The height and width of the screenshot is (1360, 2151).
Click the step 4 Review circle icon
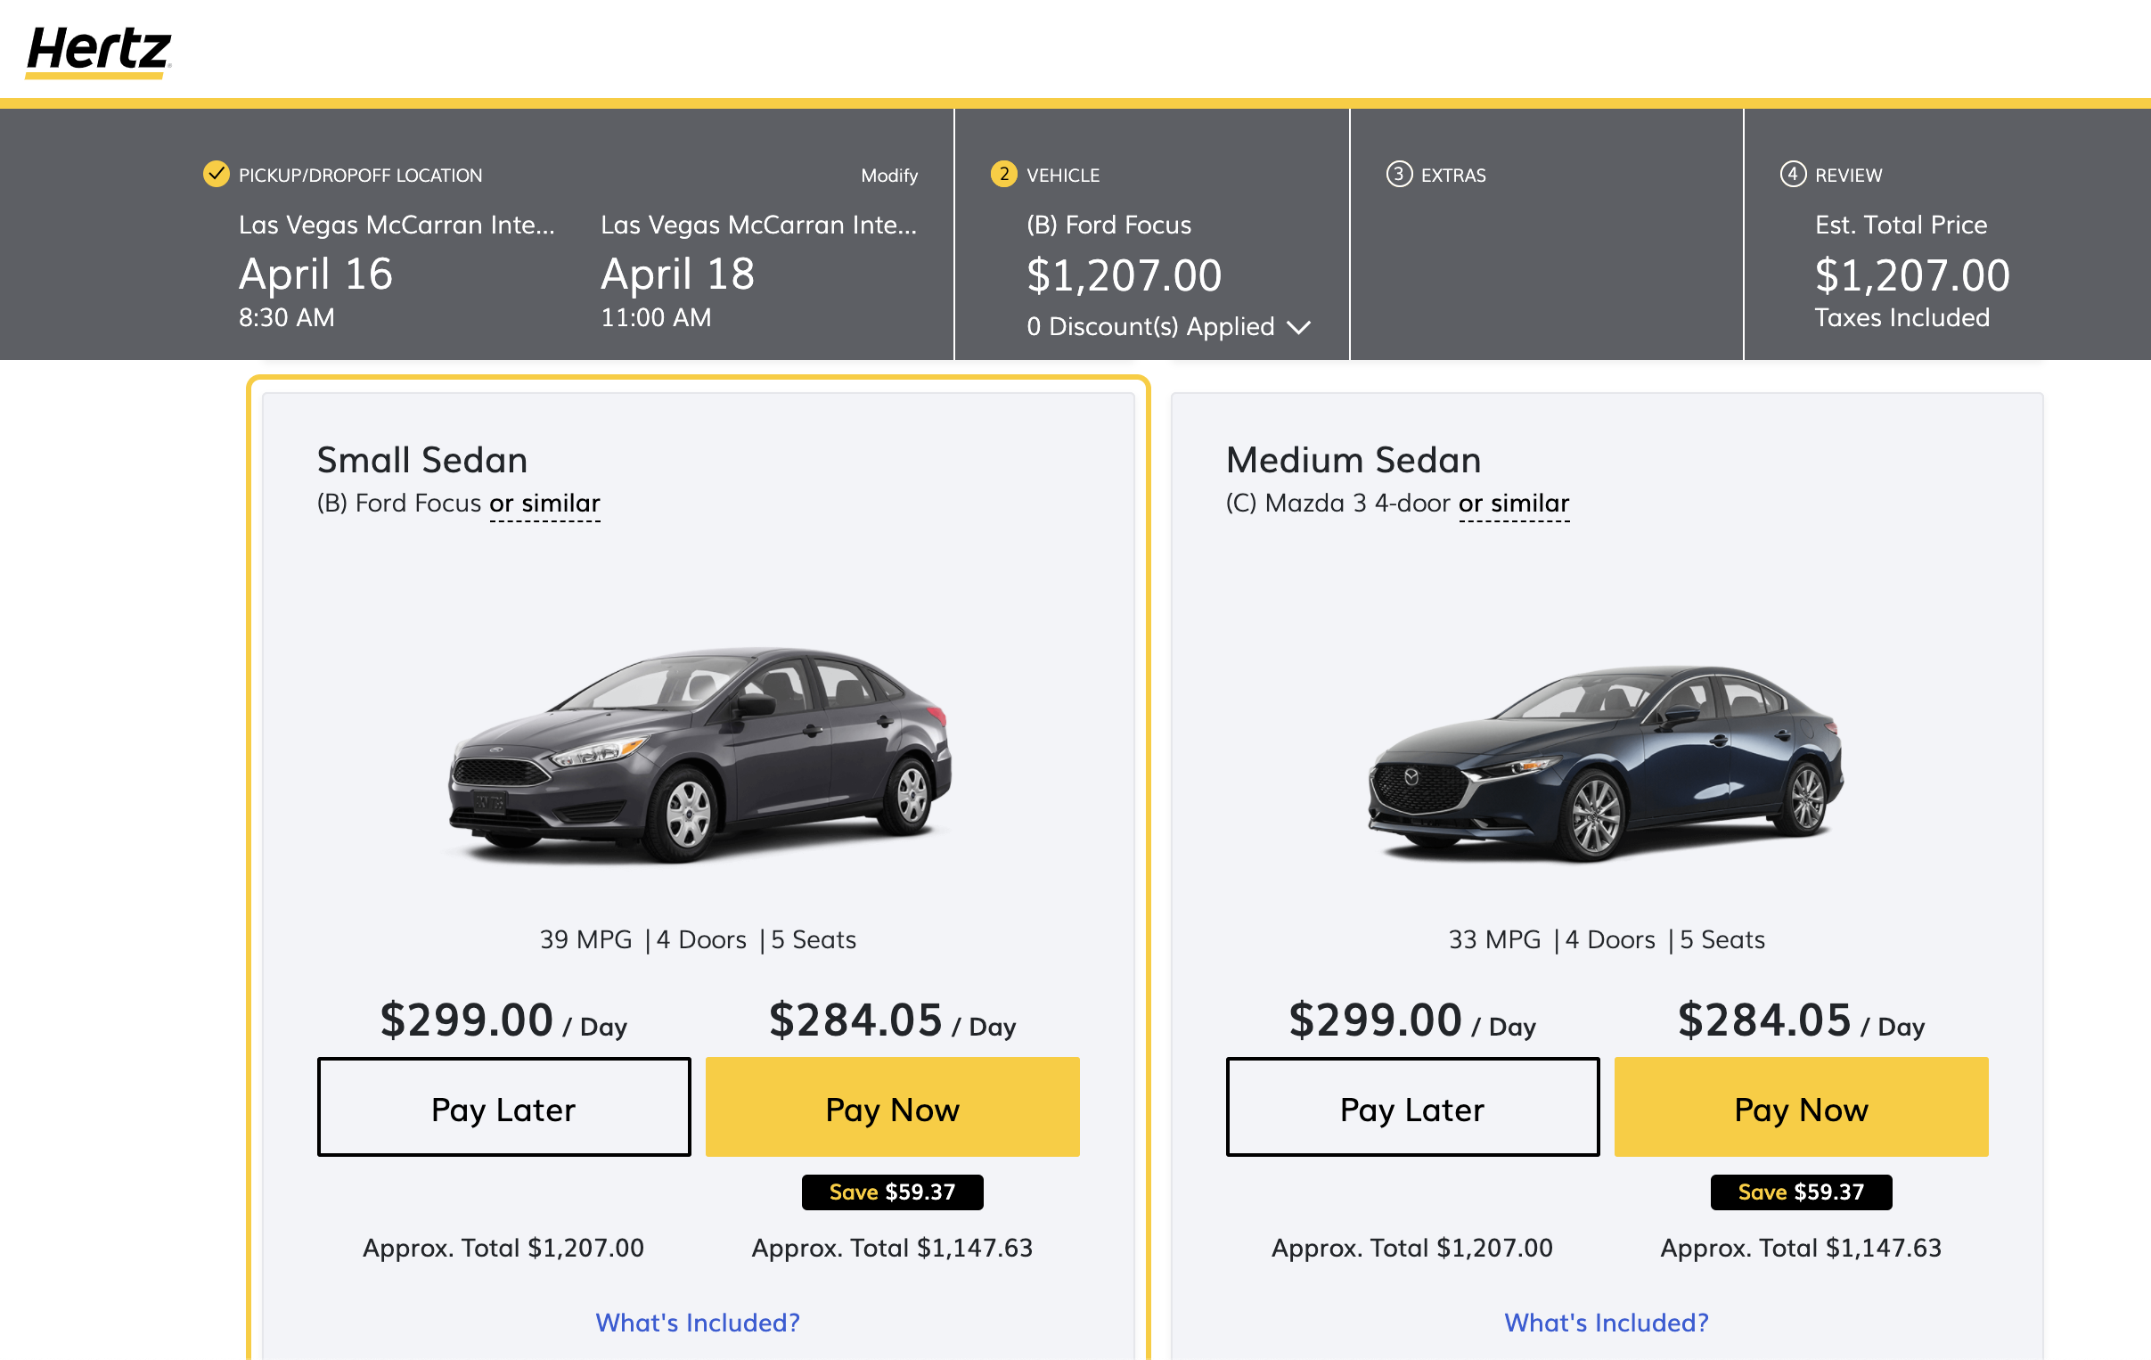1792,174
